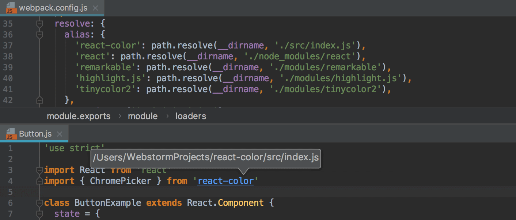Collapse the ButtonExample class fold marker
This screenshot has width=516, height=220.
[39, 203]
